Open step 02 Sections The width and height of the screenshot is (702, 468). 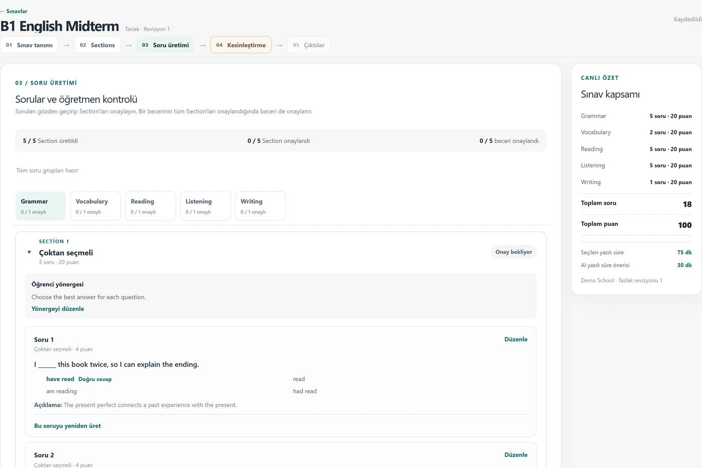pyautogui.click(x=97, y=45)
